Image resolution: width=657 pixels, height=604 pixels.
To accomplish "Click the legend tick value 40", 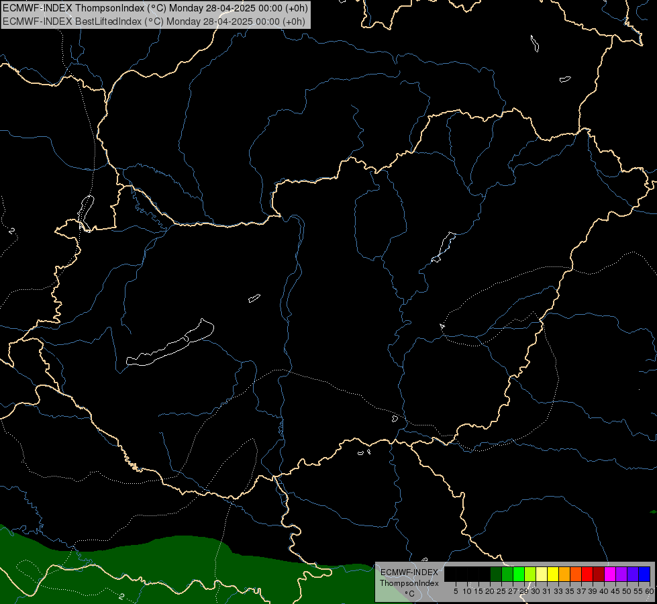I will [604, 591].
